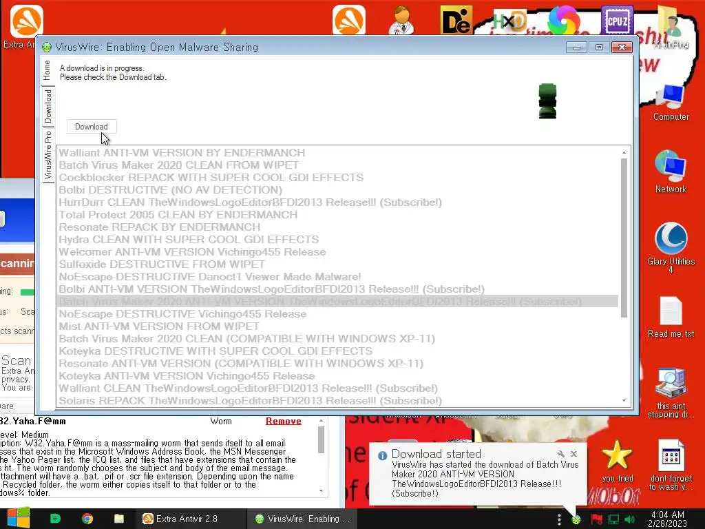The height and width of the screenshot is (529, 705).
Task: Click highlighted 'Batch Virus Maker 2020 ANTI-VM VERSION' row
Action: pyautogui.click(x=337, y=302)
